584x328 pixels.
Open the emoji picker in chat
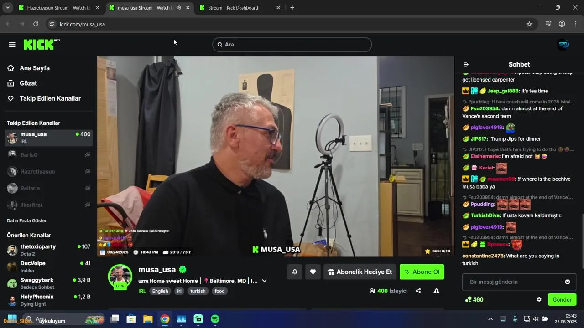click(x=568, y=282)
